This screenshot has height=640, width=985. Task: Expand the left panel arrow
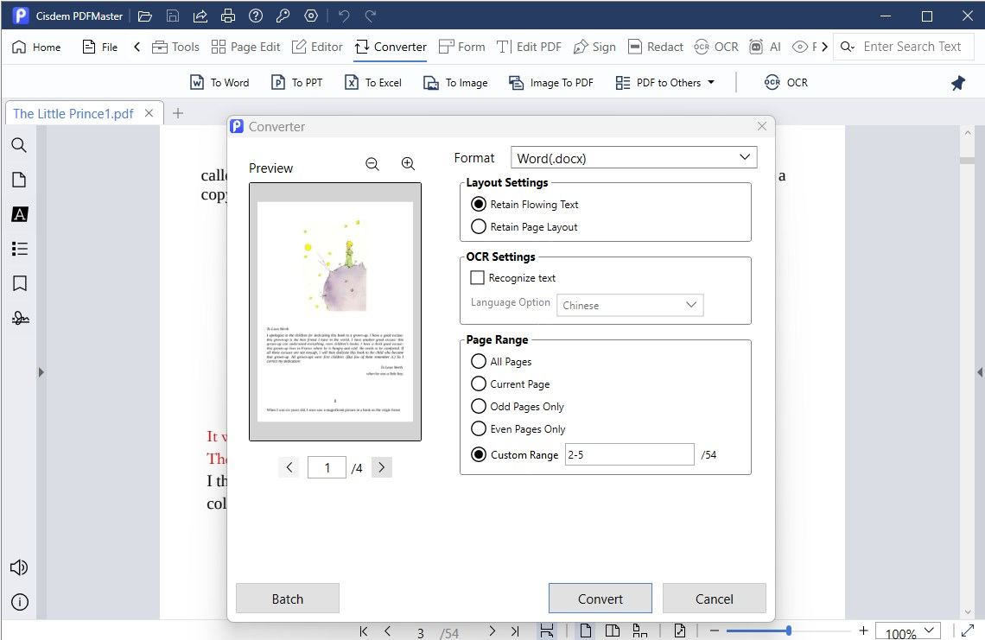click(x=41, y=372)
